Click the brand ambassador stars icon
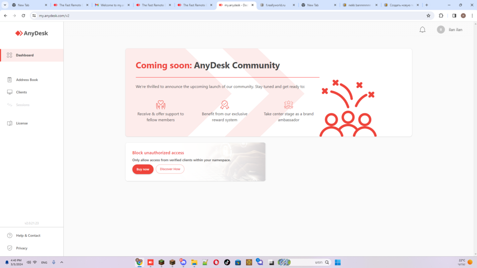This screenshot has width=477, height=268. pyautogui.click(x=289, y=104)
